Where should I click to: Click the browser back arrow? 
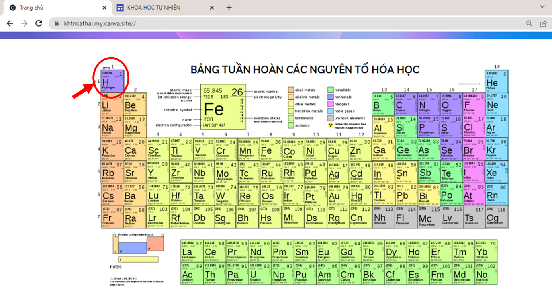coord(10,23)
